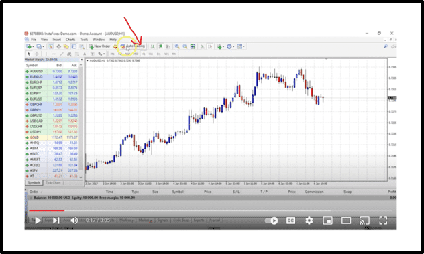Image resolution: width=424 pixels, height=254 pixels.
Task: Click the zoom out magnifier icon
Action: (185, 46)
